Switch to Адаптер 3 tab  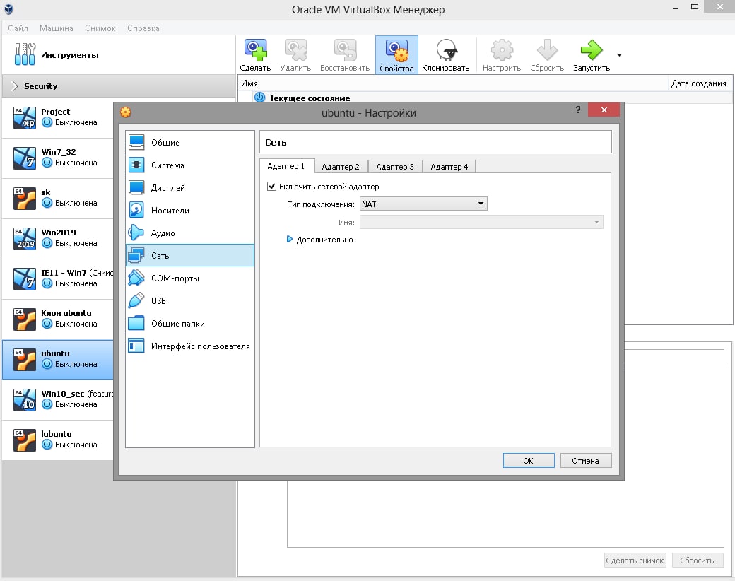395,167
